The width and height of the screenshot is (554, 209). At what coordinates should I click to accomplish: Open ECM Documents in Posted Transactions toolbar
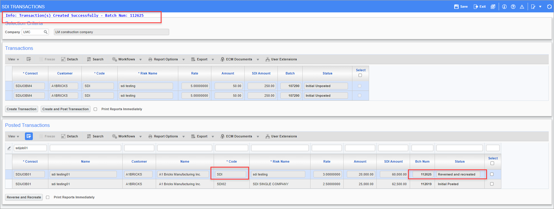236,136
